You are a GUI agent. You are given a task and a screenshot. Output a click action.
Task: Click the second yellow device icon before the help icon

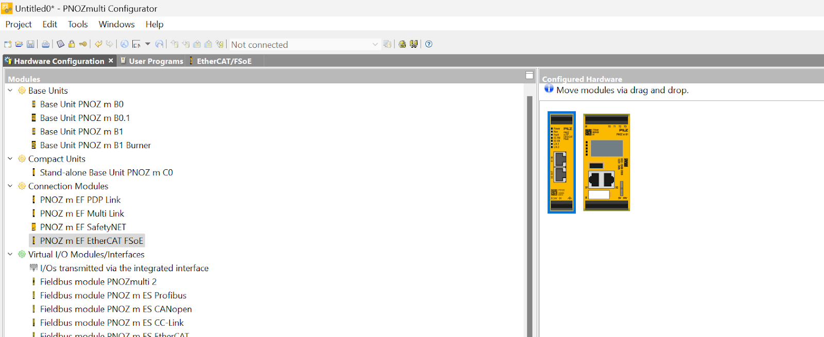pos(414,44)
